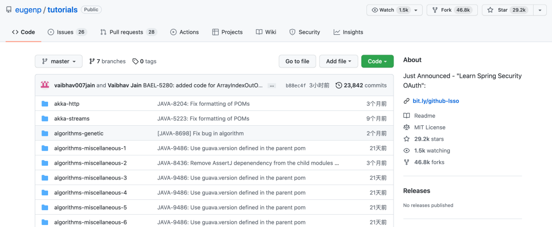This screenshot has height=227, width=552.
Task: Open the Wiki tab
Action: click(266, 32)
